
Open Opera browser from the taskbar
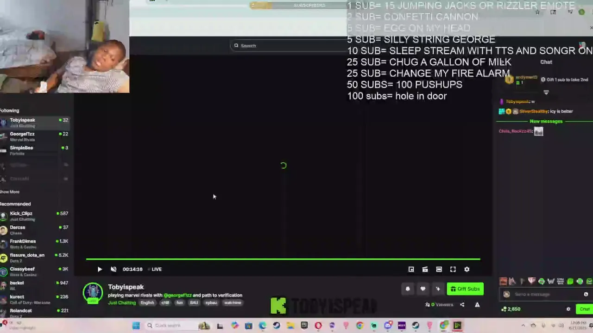[318, 326]
